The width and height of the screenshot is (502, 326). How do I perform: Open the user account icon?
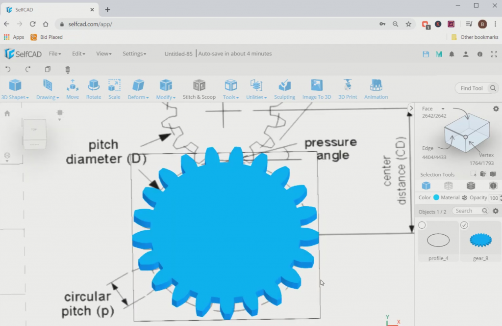coord(466,54)
